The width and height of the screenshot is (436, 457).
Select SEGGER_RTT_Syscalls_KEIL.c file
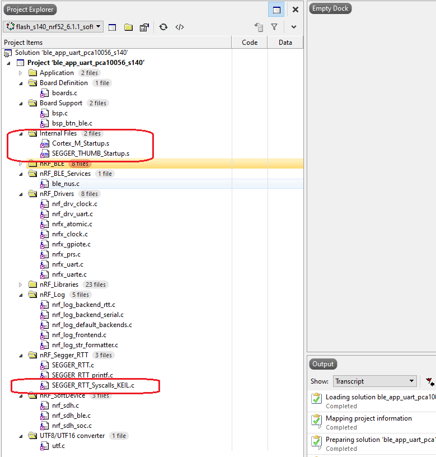93,385
